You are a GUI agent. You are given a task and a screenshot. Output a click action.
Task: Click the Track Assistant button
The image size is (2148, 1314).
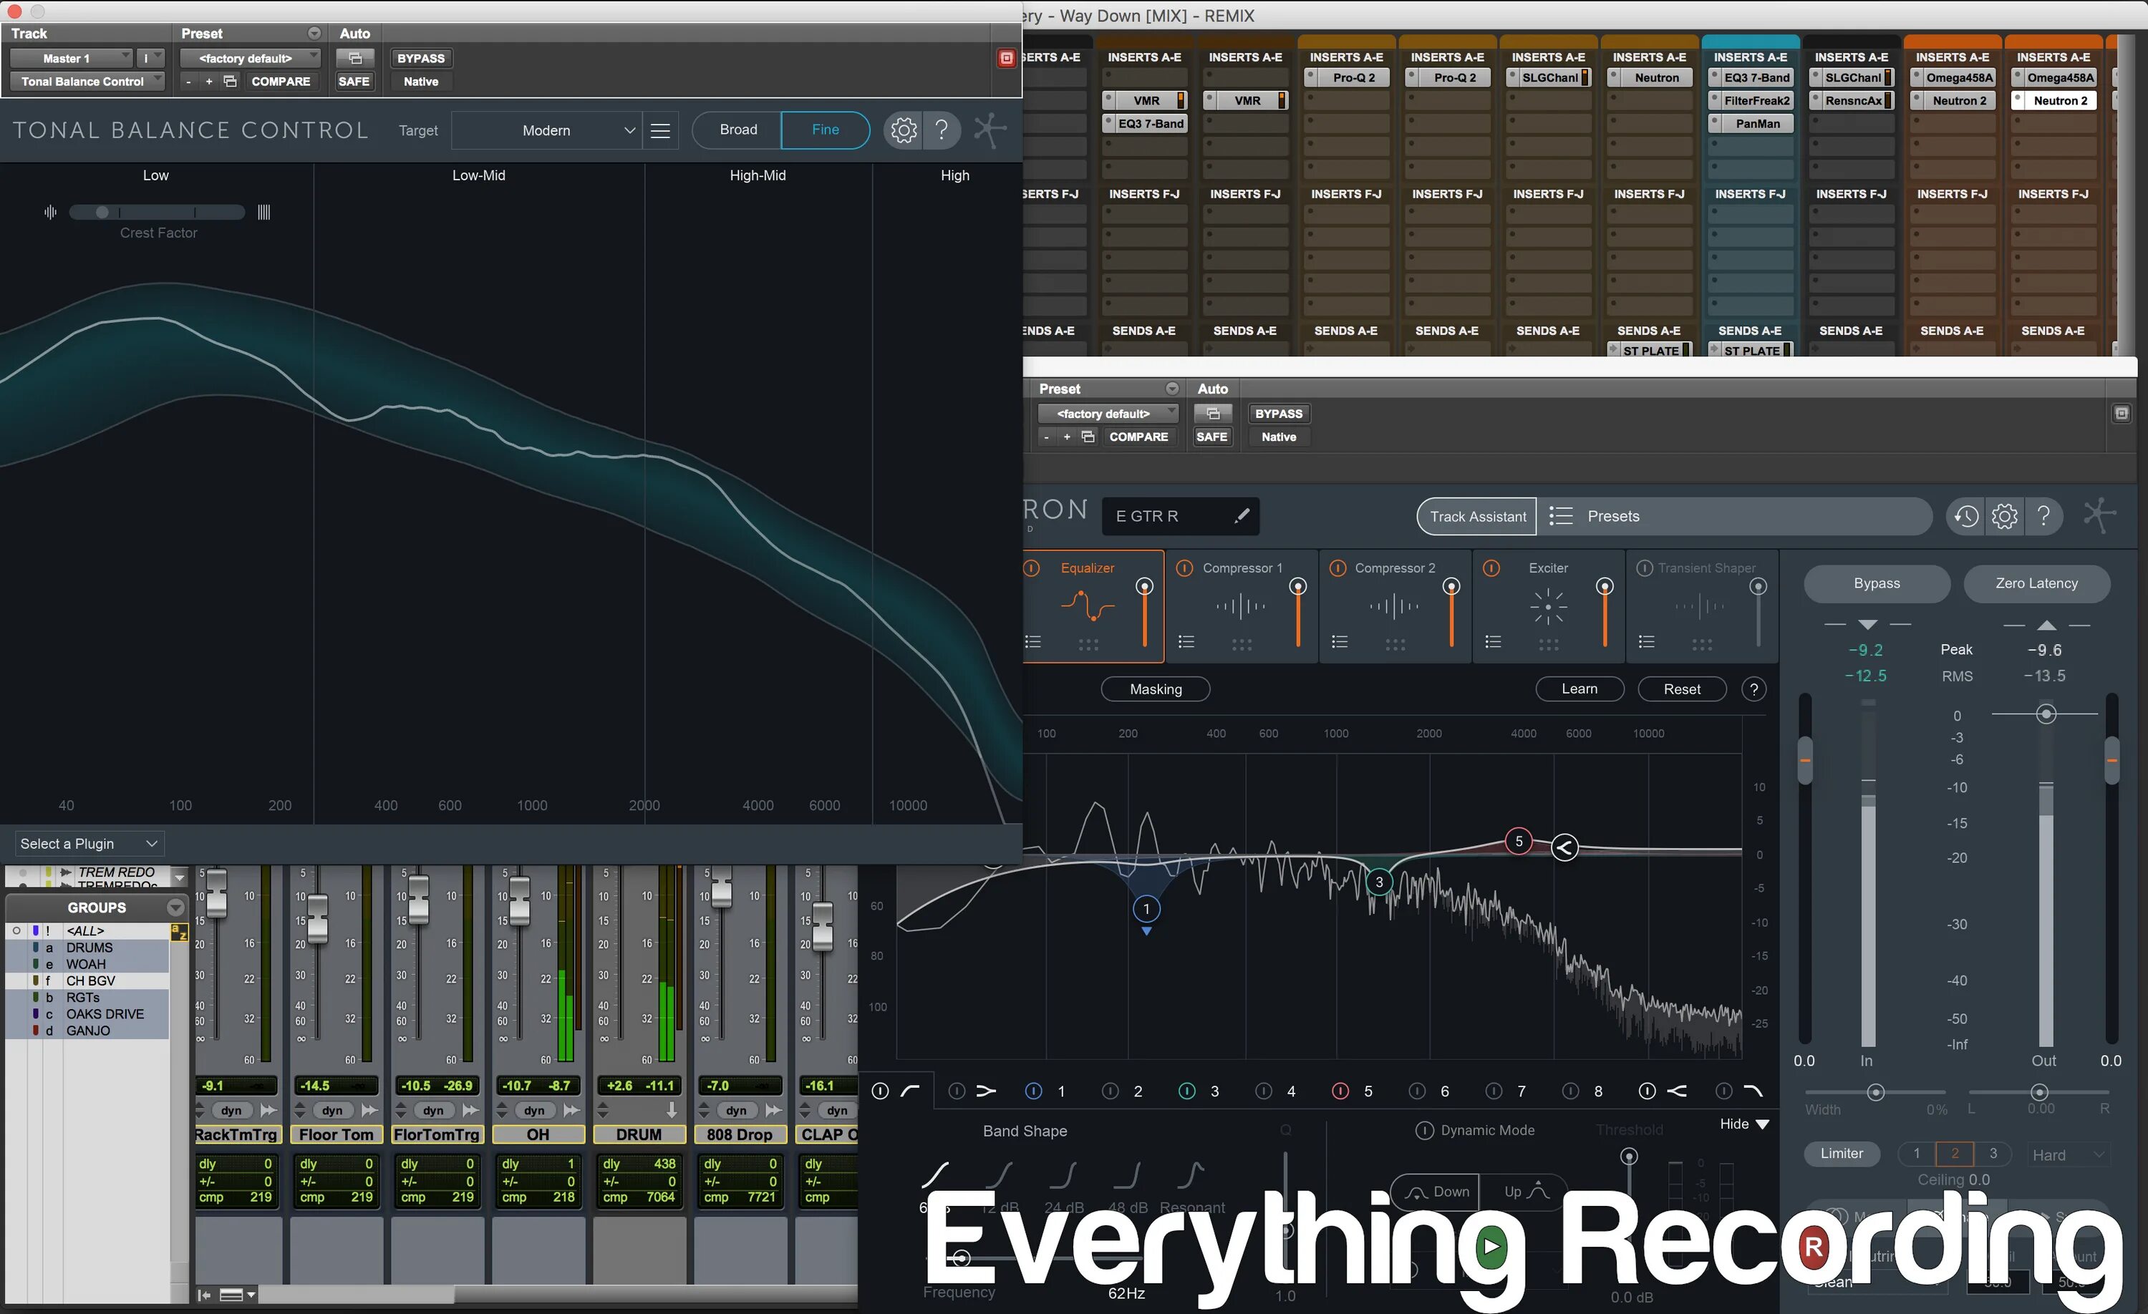point(1478,517)
